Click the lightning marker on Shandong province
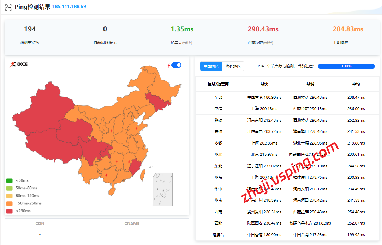 pyautogui.click(x=137, y=128)
